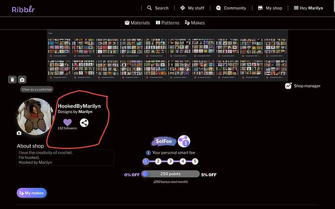The height and width of the screenshot is (209, 335).
Task: Click Designs by Marilyn text
Action: (x=75, y=112)
